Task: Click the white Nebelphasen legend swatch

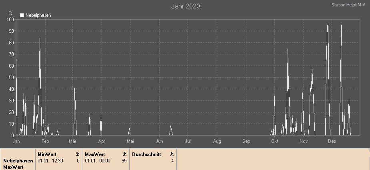Action: pyautogui.click(x=22, y=15)
